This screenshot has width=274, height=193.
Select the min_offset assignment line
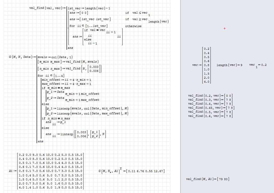(x=66, y=80)
